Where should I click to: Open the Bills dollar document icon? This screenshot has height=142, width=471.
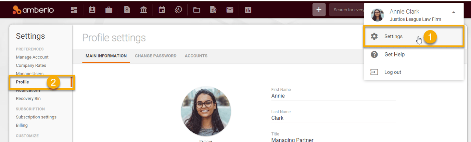point(127,10)
